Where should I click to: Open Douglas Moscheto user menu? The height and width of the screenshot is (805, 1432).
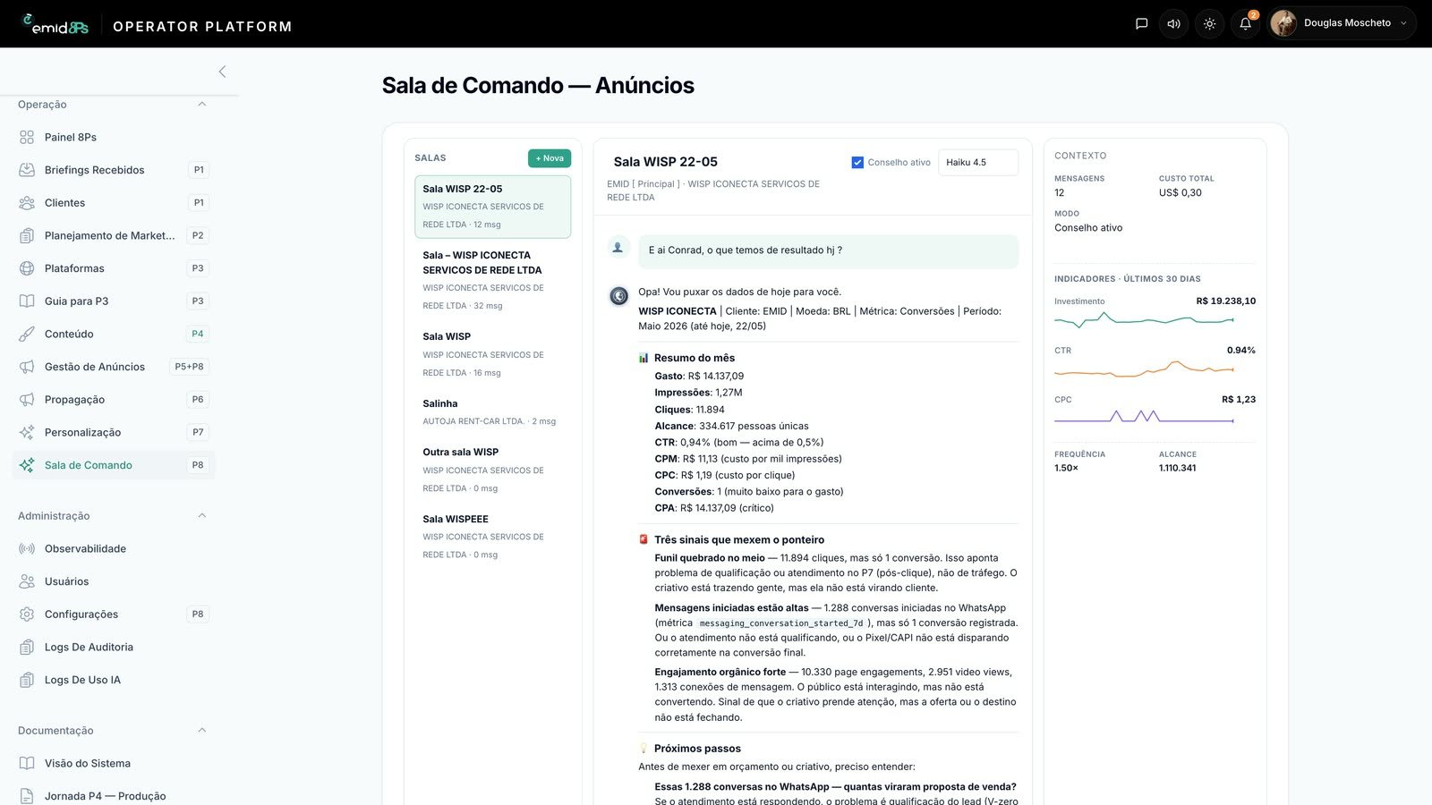tap(1342, 23)
